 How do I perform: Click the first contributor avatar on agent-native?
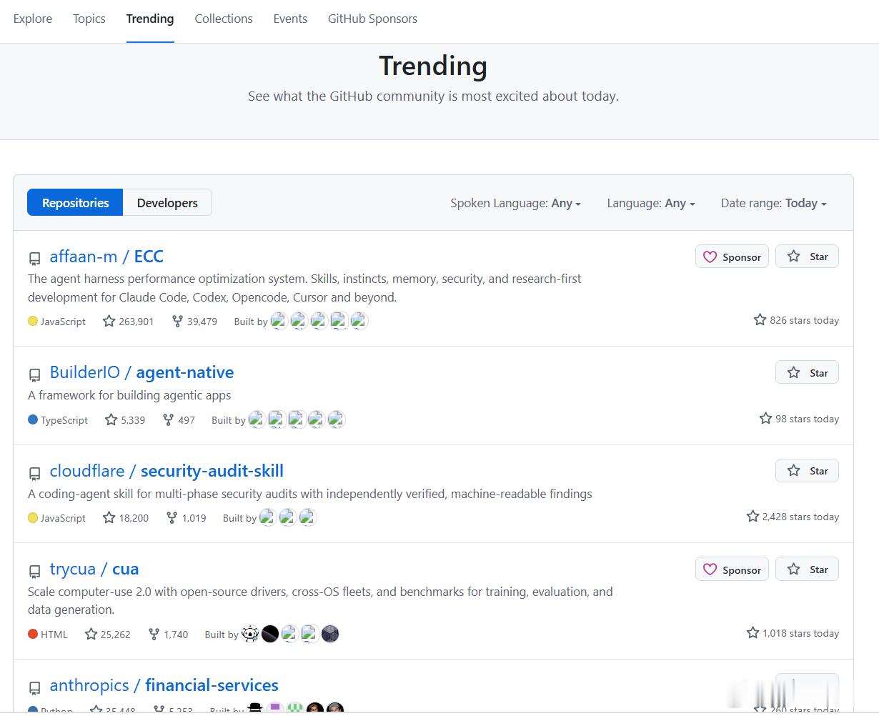click(x=257, y=419)
